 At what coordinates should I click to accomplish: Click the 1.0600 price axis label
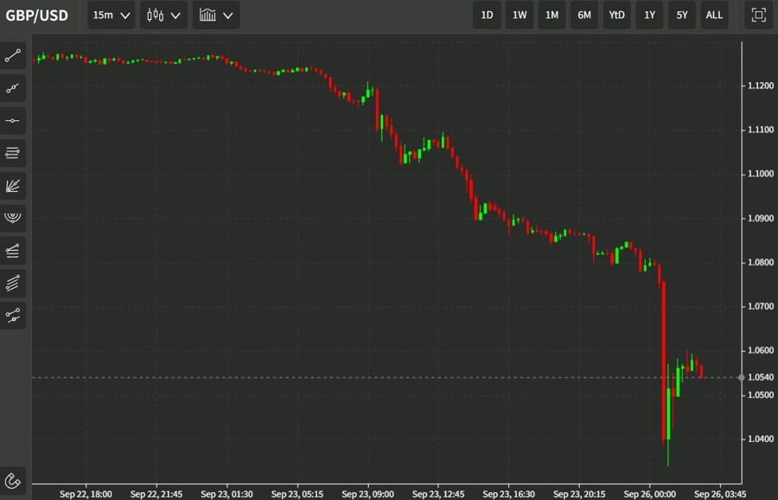pyautogui.click(x=760, y=350)
